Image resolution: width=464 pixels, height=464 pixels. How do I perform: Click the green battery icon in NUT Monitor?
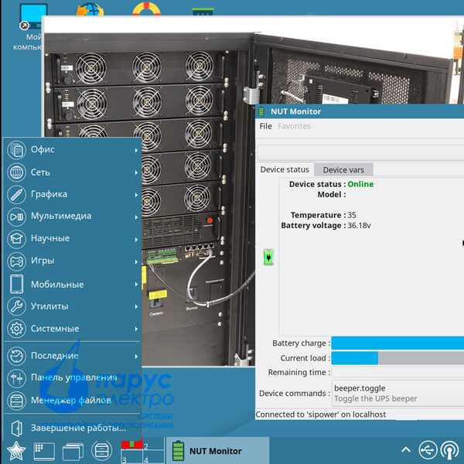(x=269, y=257)
